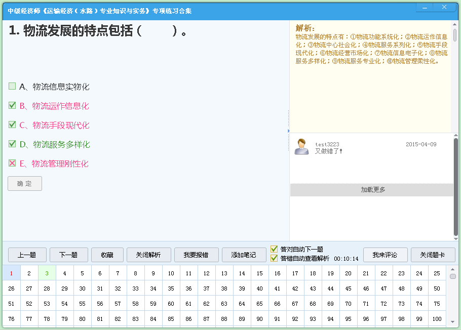This screenshot has height=330, width=461.
Task: Jump to question 47 in answer card
Action: pyautogui.click(x=383, y=288)
